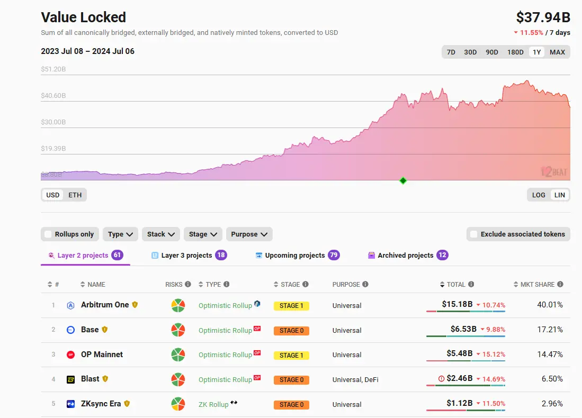Click the info icon beside MKT SHARE
Screen dimensions: 582x418
(560, 285)
